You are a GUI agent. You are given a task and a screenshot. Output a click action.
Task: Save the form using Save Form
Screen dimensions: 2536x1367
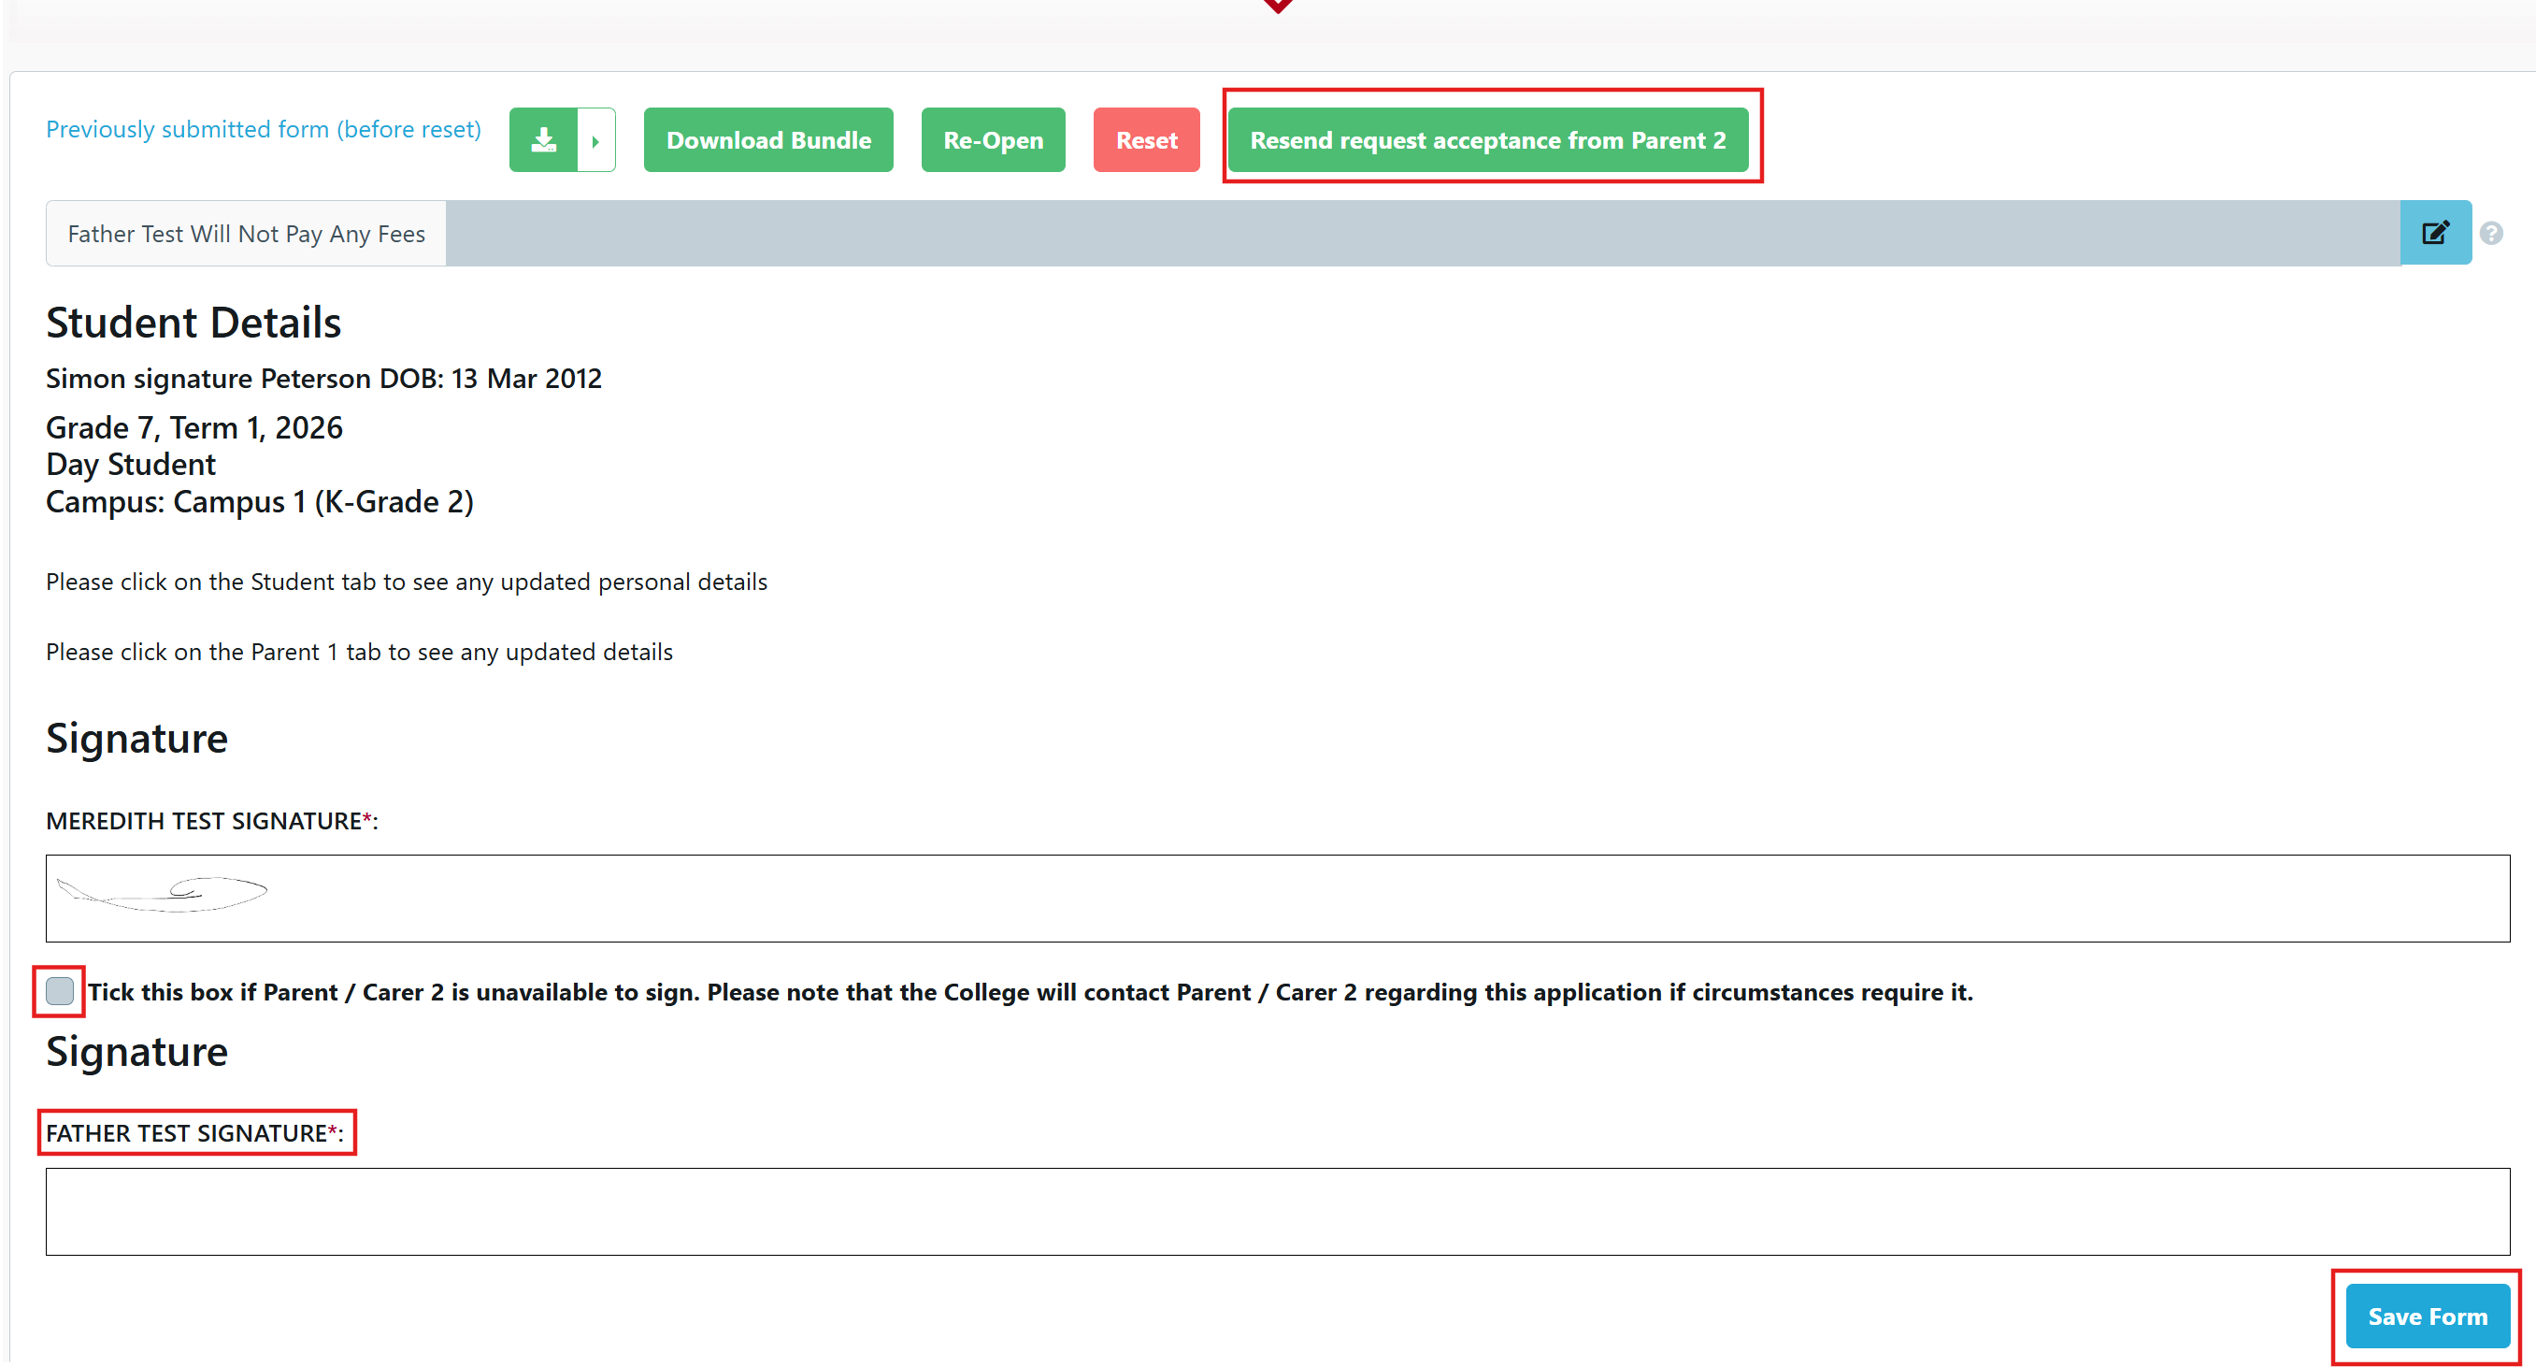tap(2427, 1316)
